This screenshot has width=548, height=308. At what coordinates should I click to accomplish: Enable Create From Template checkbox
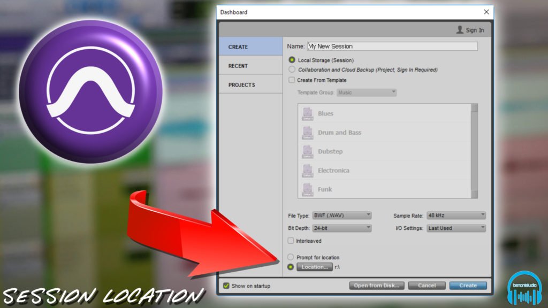292,80
